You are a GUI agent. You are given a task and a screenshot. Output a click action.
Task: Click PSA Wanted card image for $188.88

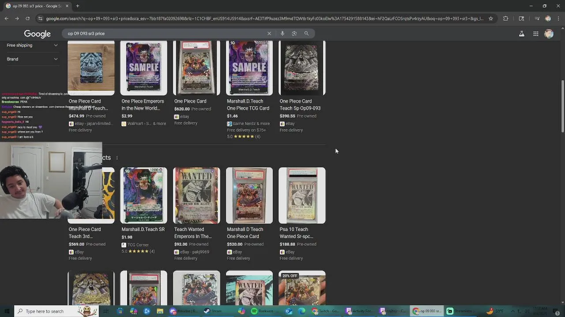pos(302,195)
